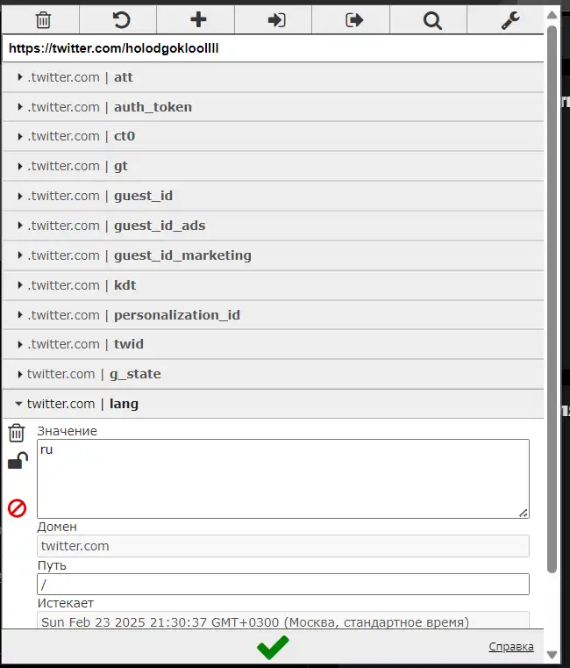
Task: Open the Справка help link
Action: pos(511,647)
